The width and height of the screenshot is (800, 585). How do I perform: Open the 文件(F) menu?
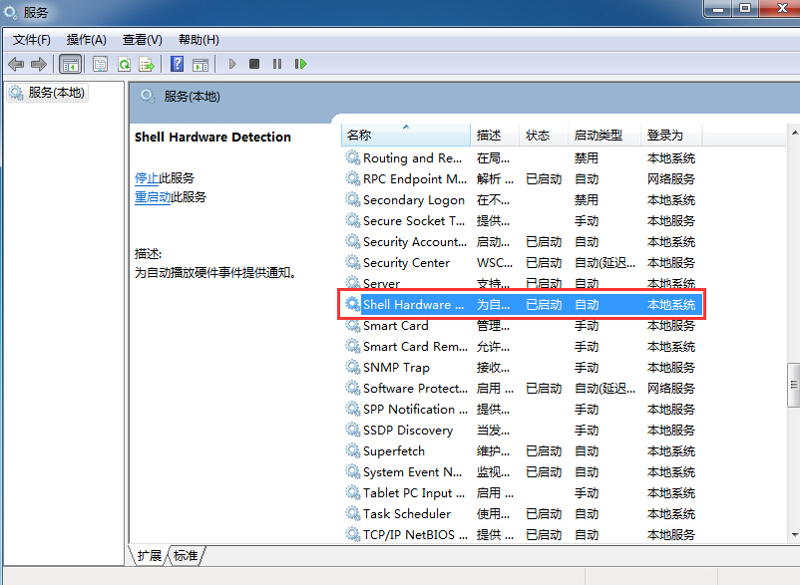point(32,40)
